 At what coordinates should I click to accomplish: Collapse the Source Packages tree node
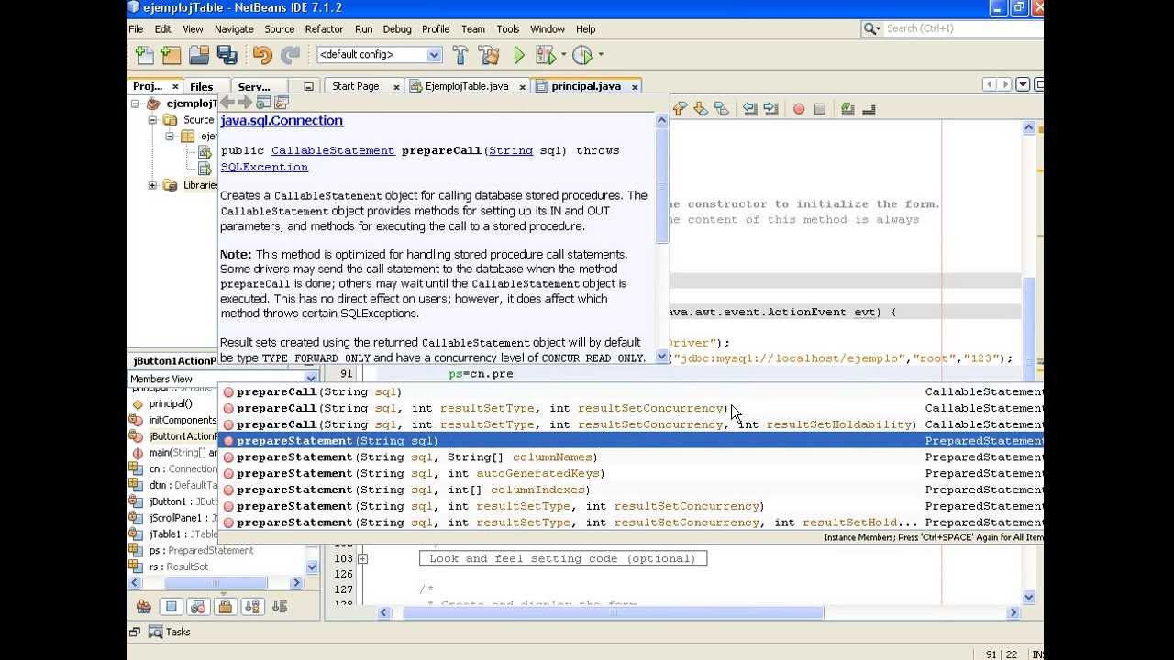click(152, 120)
